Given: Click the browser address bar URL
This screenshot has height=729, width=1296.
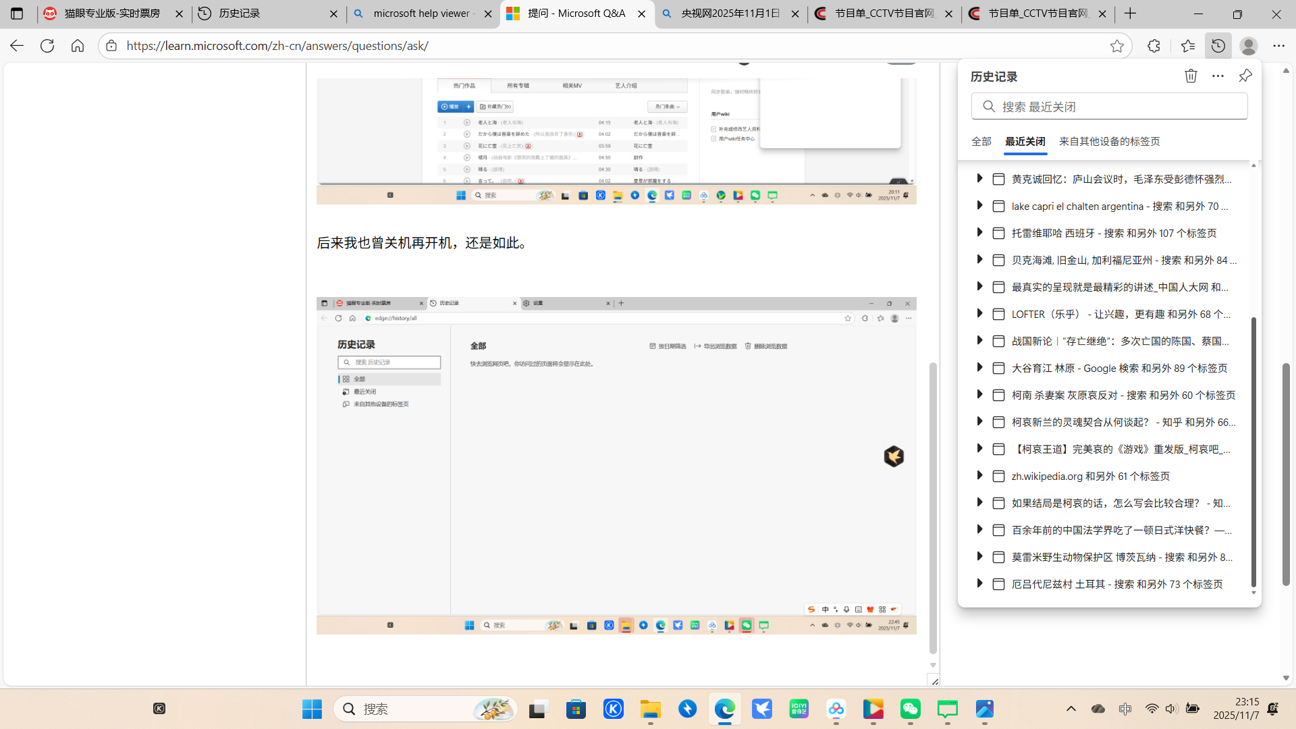Looking at the screenshot, I should (277, 46).
